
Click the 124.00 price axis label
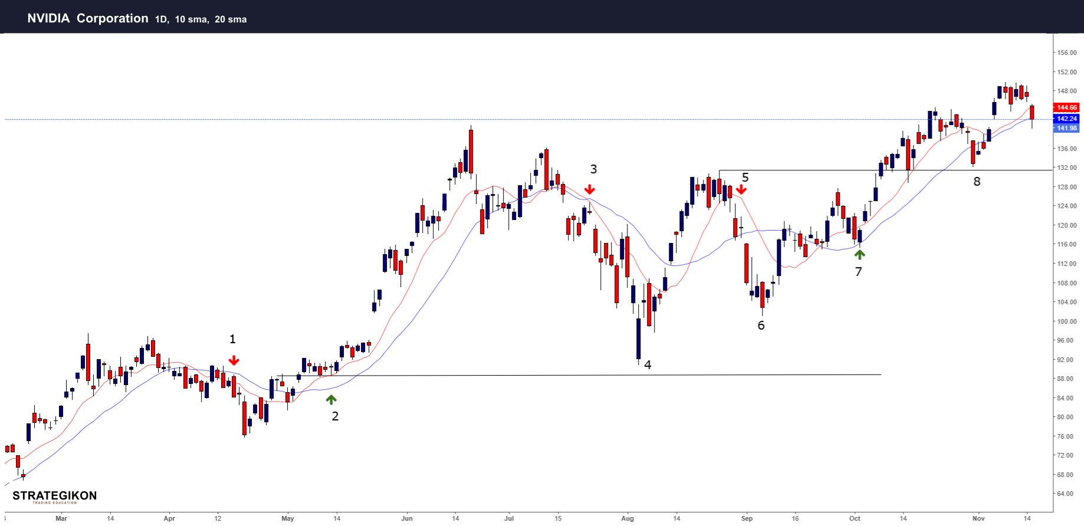click(x=1067, y=206)
